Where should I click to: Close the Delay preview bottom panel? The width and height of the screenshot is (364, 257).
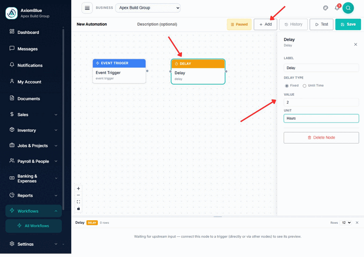357,223
